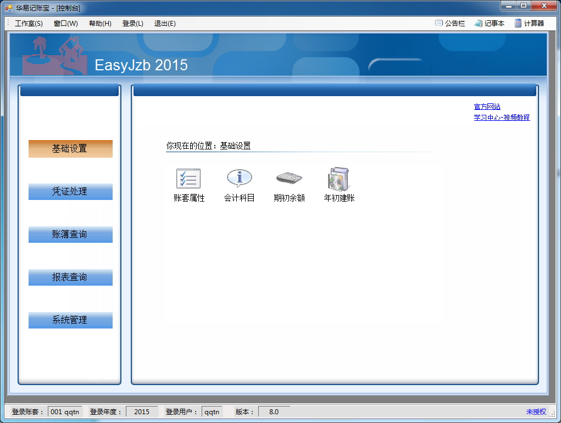Open the 报表查询 section
The width and height of the screenshot is (561, 423).
pos(70,277)
